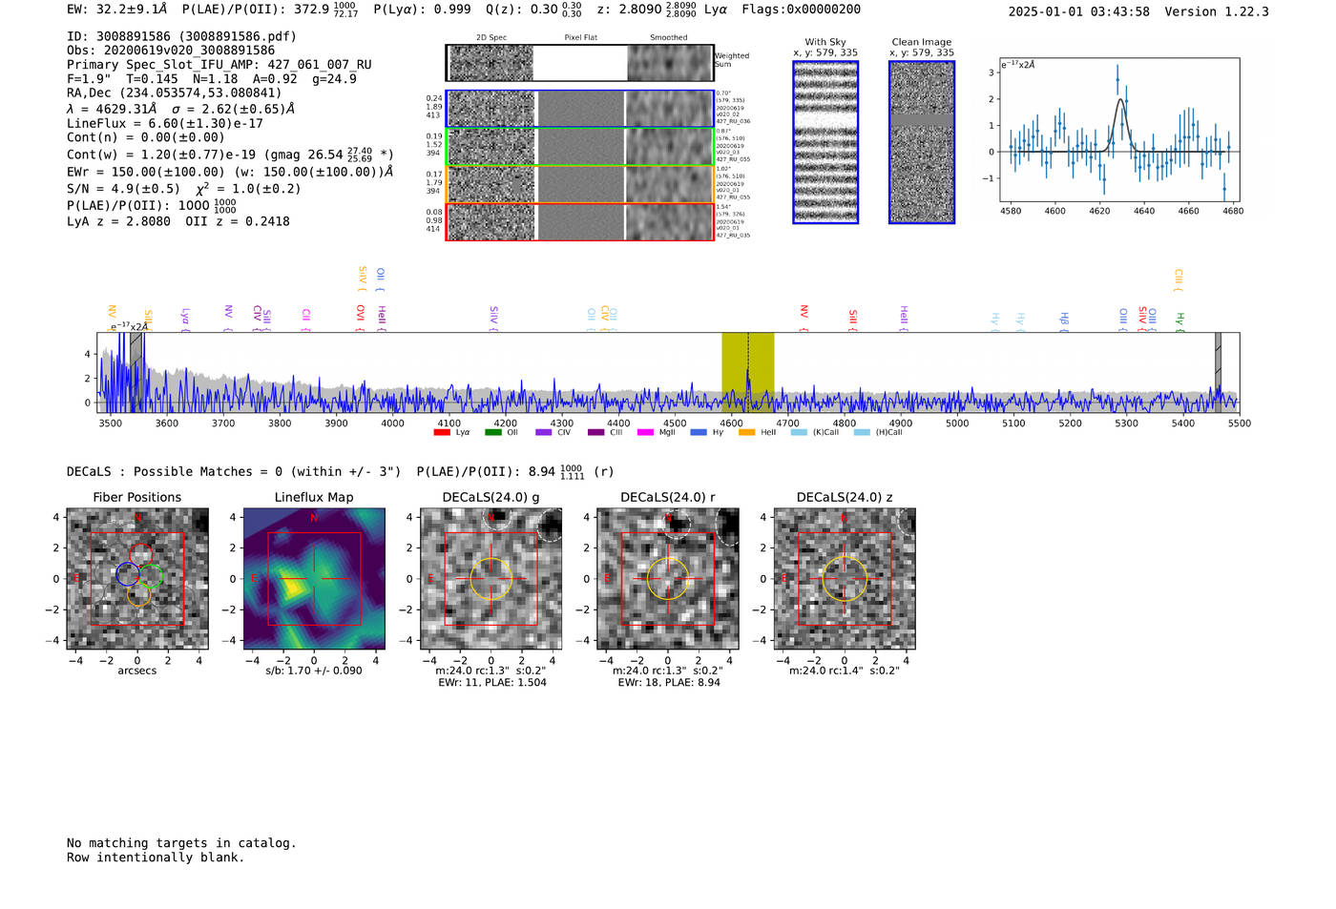Click the 'Primary Spec_Slot_IFU_AMP: 427_061_007_RU' line
The width and height of the screenshot is (1336, 909).
[x=219, y=65]
